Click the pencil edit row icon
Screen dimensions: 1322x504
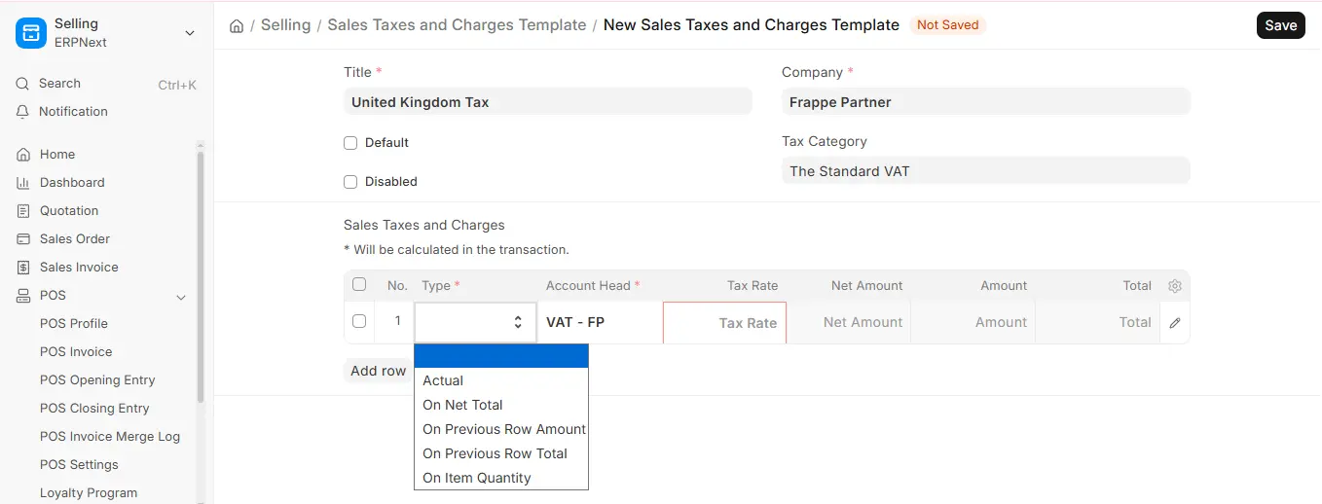tap(1175, 322)
